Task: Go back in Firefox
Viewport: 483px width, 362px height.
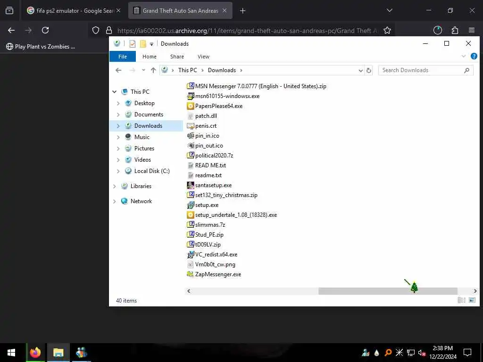Action: point(11,30)
